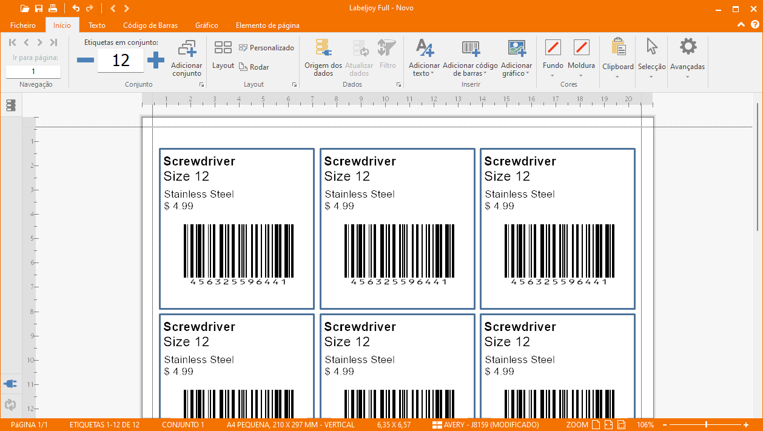Expand the Adicionar gráfico dropdown arrow
This screenshot has height=431, width=763.
(x=527, y=74)
